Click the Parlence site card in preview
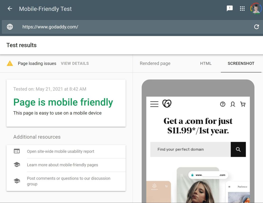This screenshot has height=203, width=263. click(x=238, y=192)
